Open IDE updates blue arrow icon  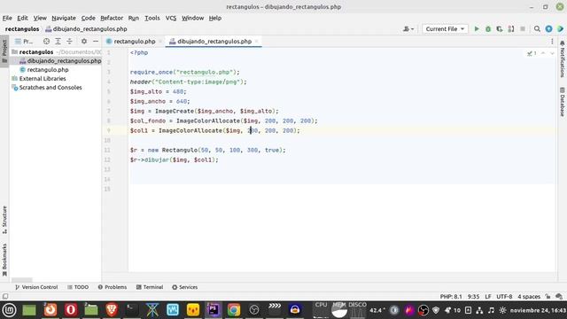coord(548,29)
